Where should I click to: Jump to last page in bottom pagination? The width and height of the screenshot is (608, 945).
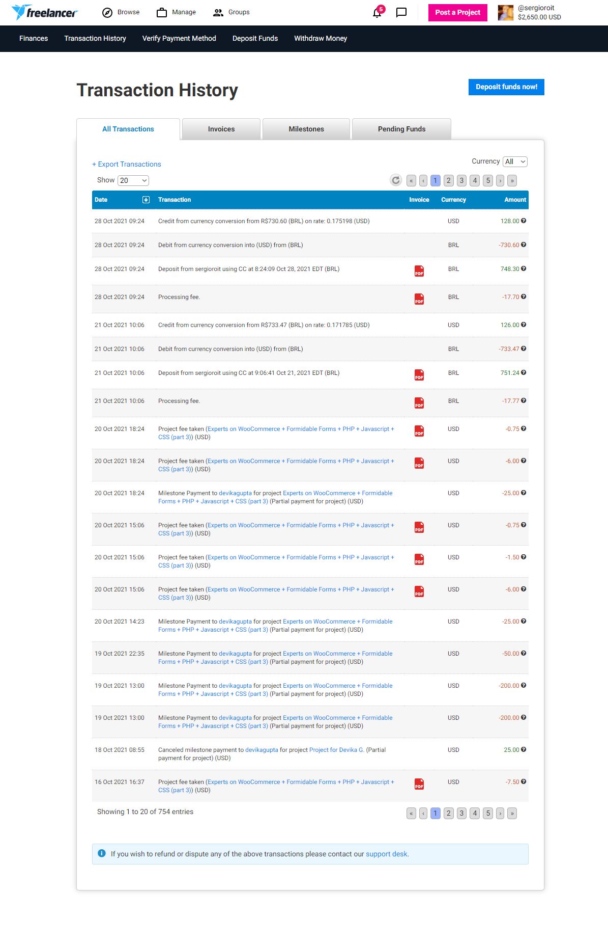(x=512, y=813)
